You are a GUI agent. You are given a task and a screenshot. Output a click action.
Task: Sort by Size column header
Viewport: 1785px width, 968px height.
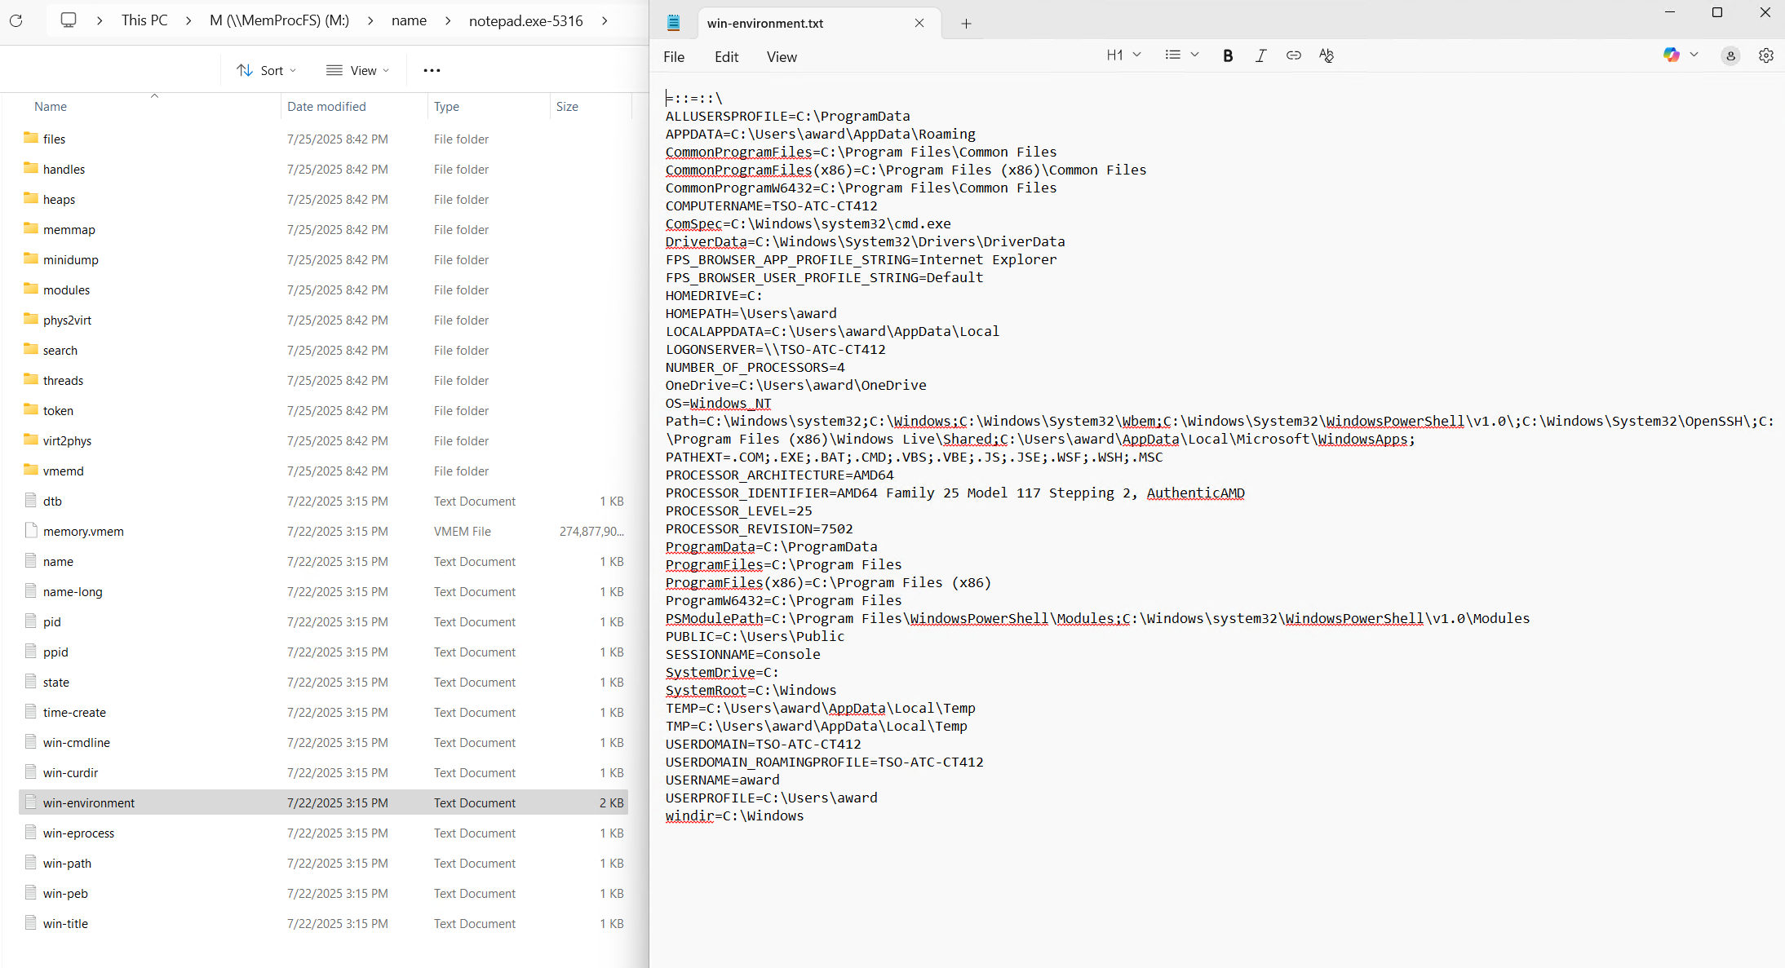click(x=567, y=107)
